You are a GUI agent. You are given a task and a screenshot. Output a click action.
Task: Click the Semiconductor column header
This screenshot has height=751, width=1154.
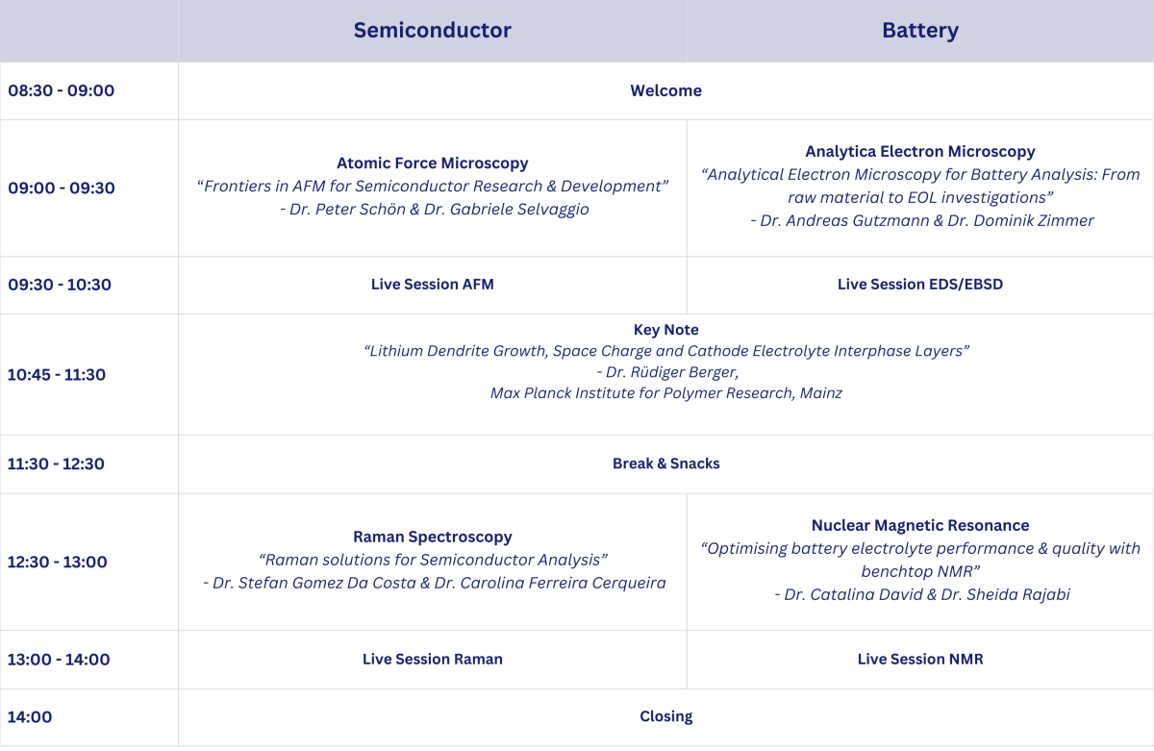coord(432,30)
